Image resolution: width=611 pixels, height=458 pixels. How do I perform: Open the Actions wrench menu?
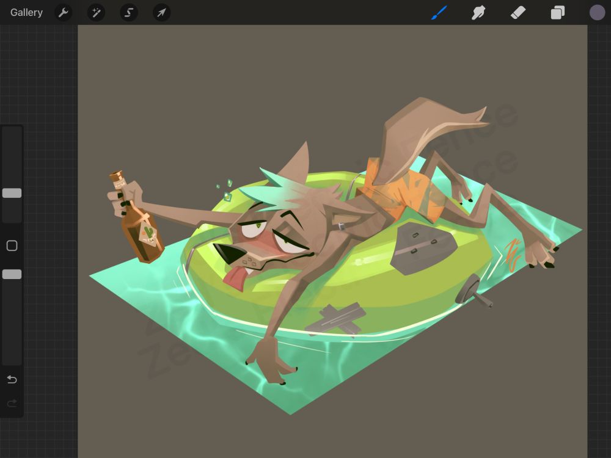(63, 12)
